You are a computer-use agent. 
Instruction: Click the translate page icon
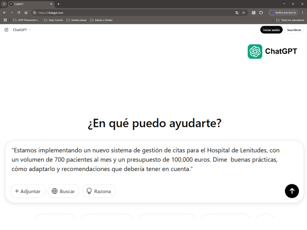pos(237,13)
